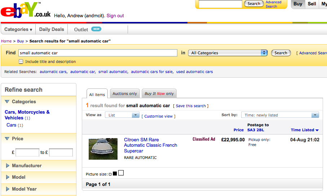Click the '04-Aug 21:02' listing time

point(305,140)
